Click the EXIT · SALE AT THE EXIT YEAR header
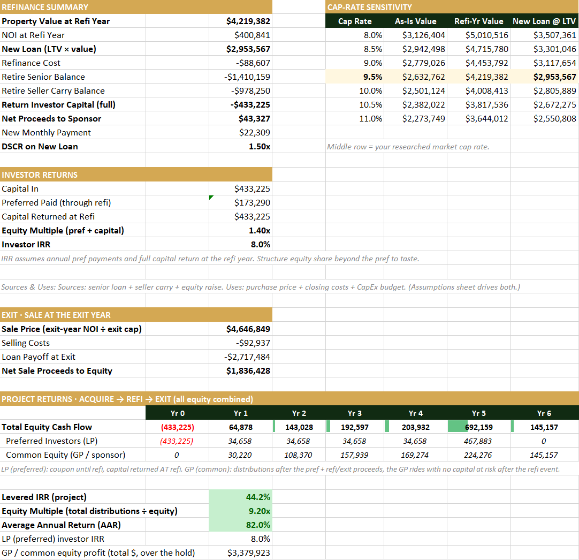The width and height of the screenshot is (579, 560). pyautogui.click(x=136, y=315)
